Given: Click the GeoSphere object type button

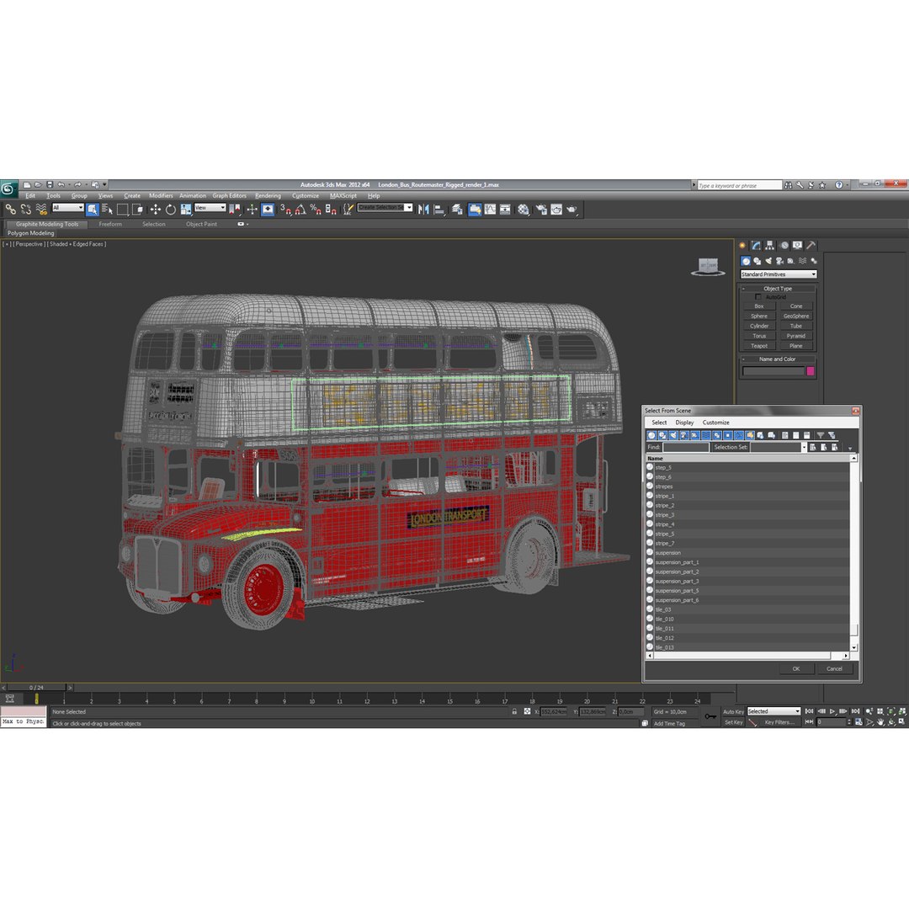Looking at the screenshot, I should (796, 316).
